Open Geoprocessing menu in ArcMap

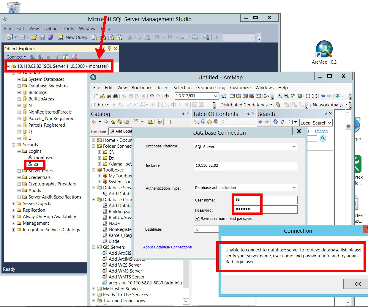(x=211, y=88)
